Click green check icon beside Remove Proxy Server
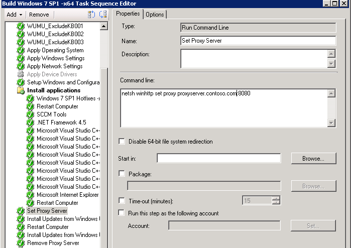351x248 pixels. (21, 243)
